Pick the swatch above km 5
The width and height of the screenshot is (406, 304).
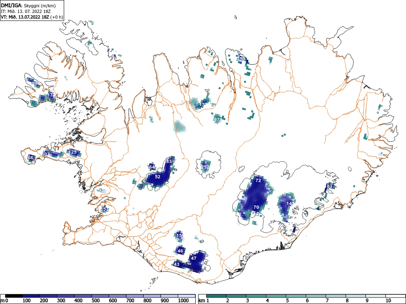pyautogui.click(x=296, y=296)
